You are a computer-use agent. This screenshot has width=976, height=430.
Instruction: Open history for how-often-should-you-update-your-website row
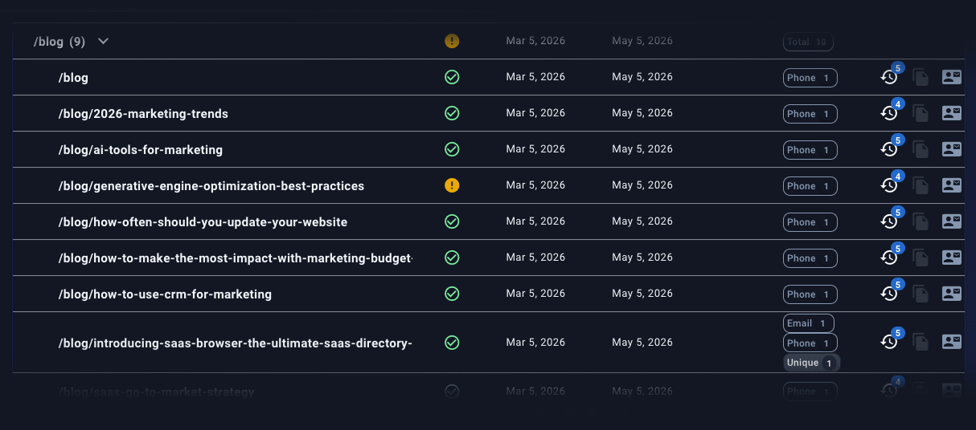889,222
